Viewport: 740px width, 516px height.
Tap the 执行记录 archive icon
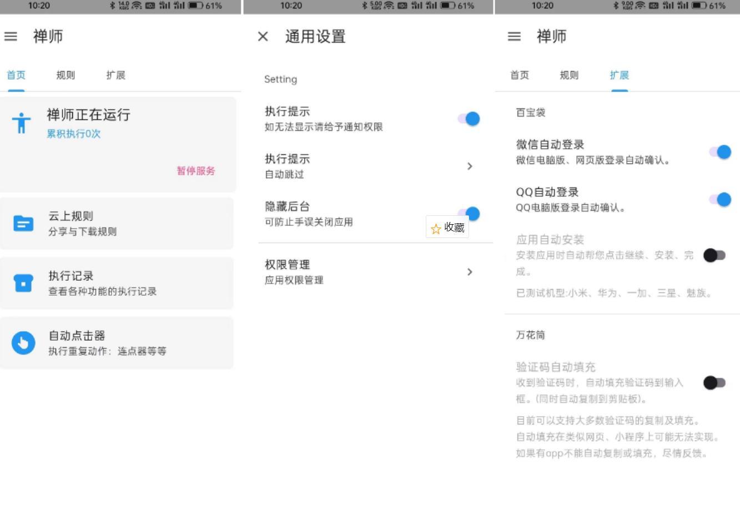pos(23,283)
